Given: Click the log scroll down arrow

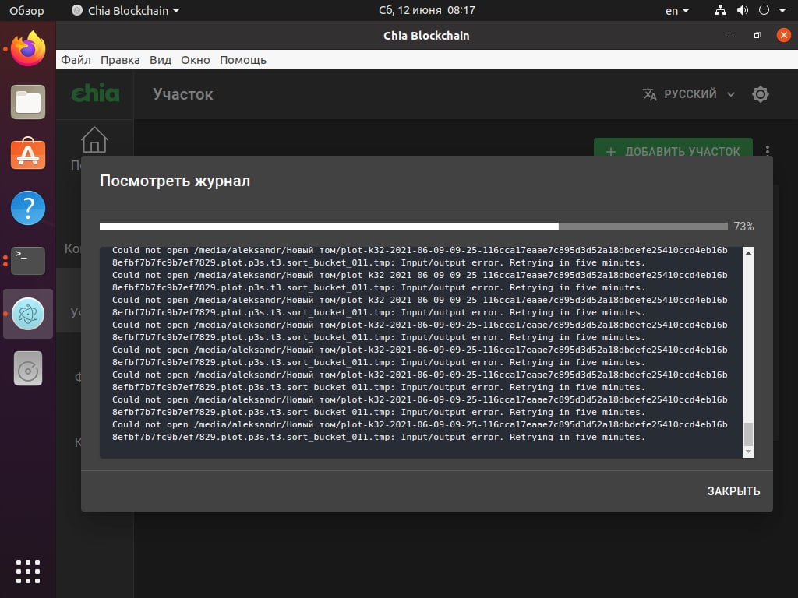Looking at the screenshot, I should tap(748, 452).
